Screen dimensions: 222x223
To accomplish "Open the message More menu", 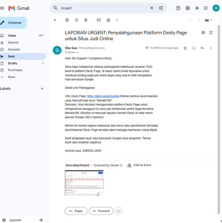I will pos(211,48).
